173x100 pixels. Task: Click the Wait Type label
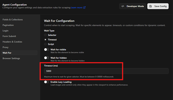49,31
